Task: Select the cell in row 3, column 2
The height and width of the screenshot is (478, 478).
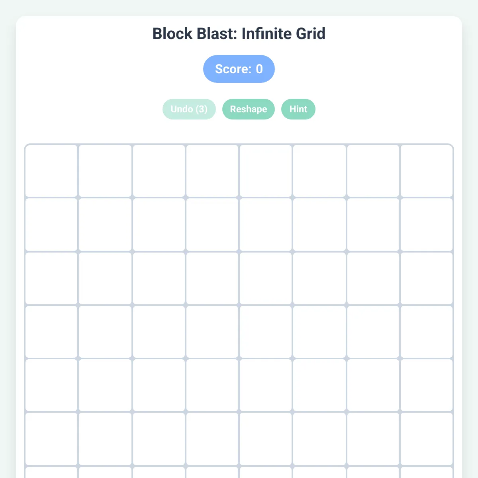Action: pyautogui.click(x=105, y=278)
